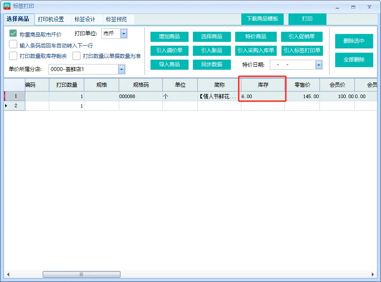Viewport: 381px width, 282px height.
Task: Click the 库存 column header
Action: coord(263,85)
